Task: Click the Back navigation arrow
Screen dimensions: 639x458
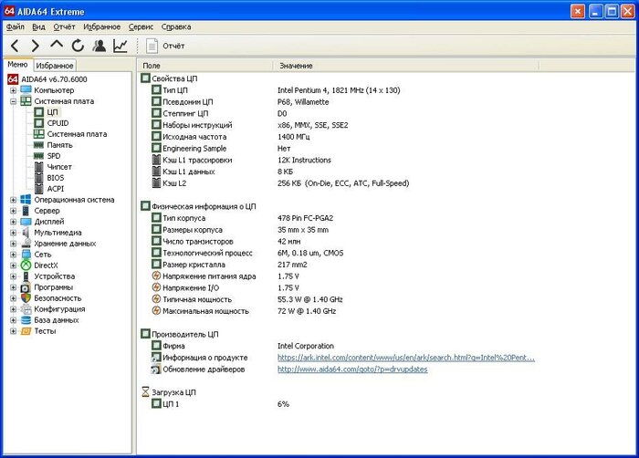Action: 15,45
